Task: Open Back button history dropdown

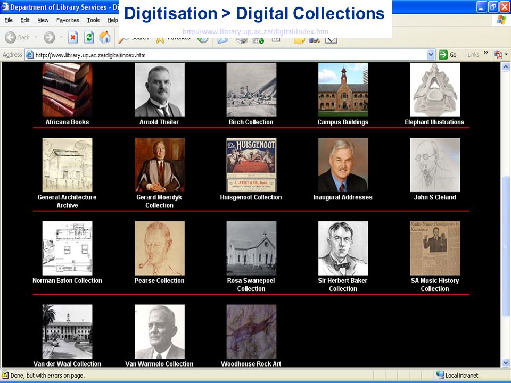Action: click(x=36, y=37)
